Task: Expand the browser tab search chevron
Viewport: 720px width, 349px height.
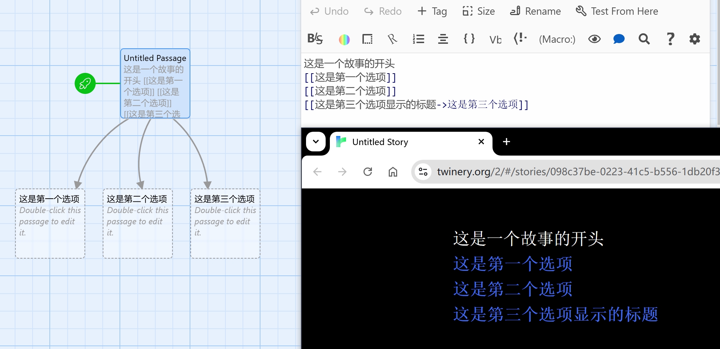Action: click(315, 142)
